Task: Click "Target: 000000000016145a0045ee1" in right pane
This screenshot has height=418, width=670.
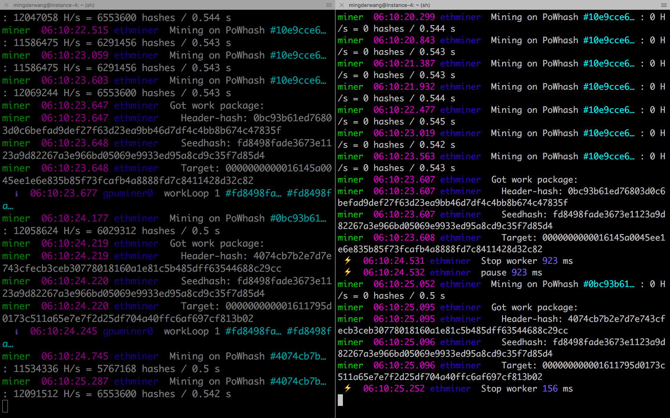Action: [583, 238]
